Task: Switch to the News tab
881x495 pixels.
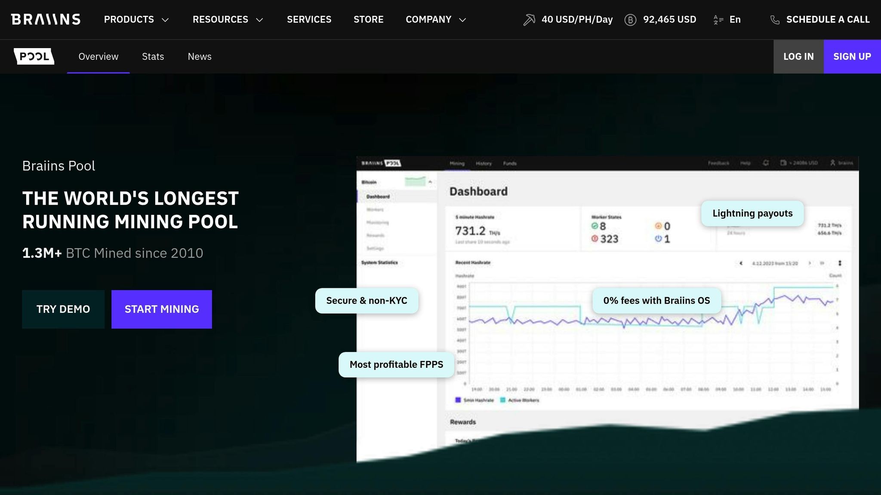Action: [x=200, y=57]
